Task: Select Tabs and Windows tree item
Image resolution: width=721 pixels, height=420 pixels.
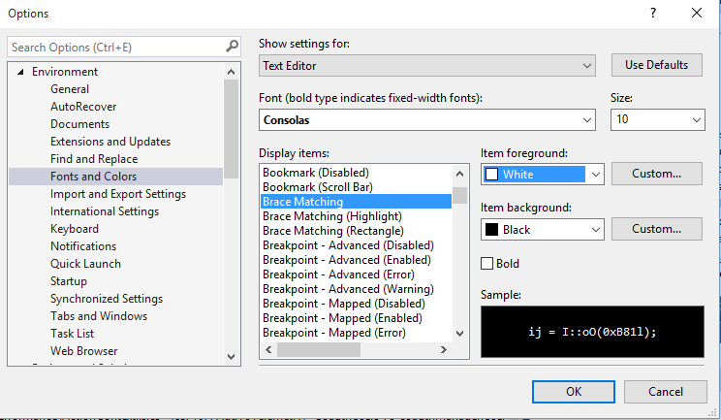Action: point(99,316)
